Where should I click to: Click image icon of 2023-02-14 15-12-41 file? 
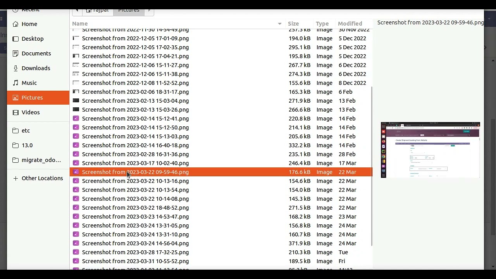pyautogui.click(x=76, y=119)
